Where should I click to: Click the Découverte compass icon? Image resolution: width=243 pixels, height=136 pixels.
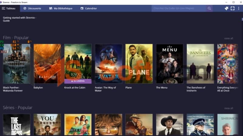click(x=25, y=8)
